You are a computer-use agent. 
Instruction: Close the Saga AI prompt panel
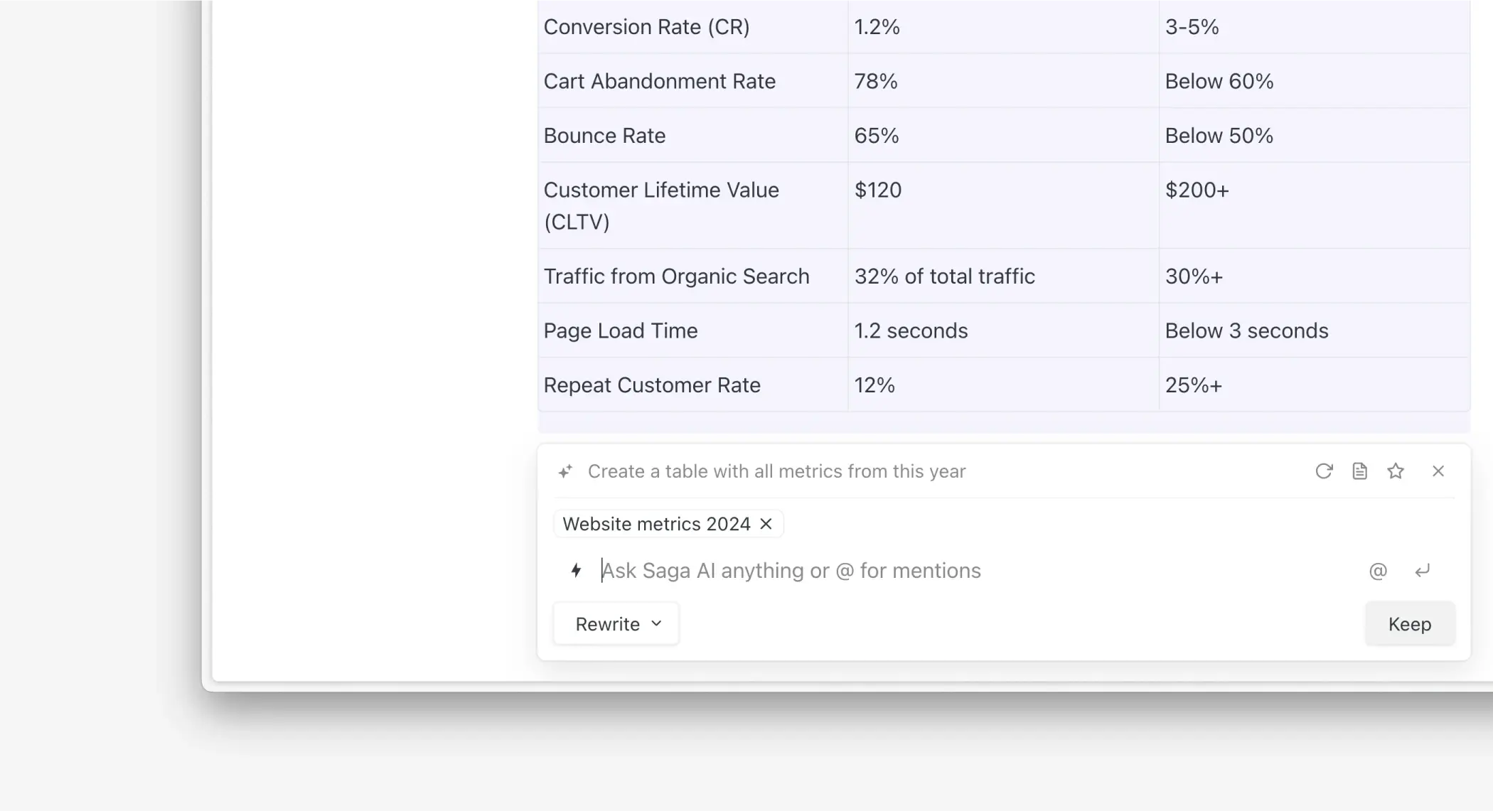point(1438,471)
